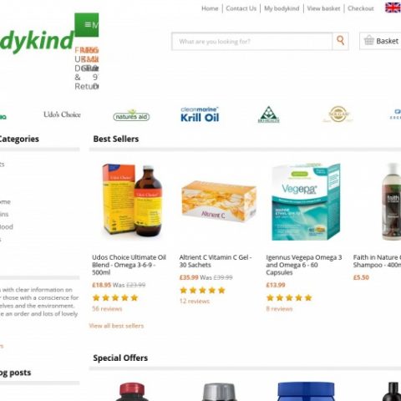Click the Igennus Vegepa product image
This screenshot has height=401, width=401.
pyautogui.click(x=306, y=202)
